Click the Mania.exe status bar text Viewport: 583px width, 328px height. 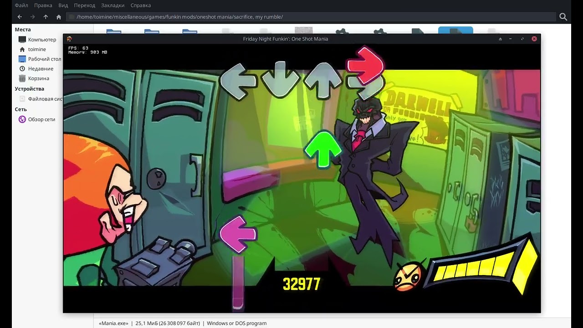tap(183, 323)
